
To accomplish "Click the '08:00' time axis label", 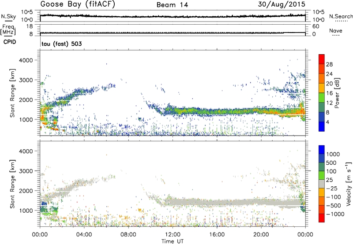I will tap(128, 235).
